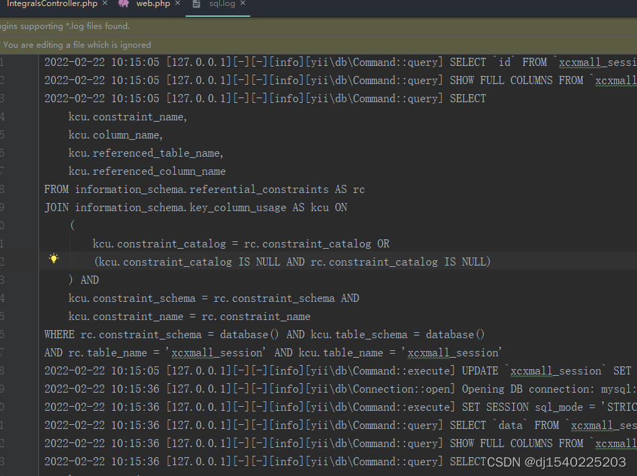Screen dimensions: 637x476
Task: Open the xcxmall_session link in the first SELECT query
Action: pos(597,62)
